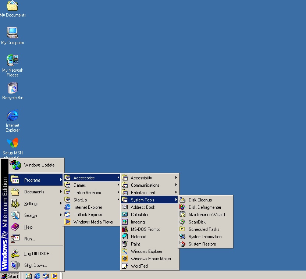Launch Paint from the Accessories menu
Screen dimensions: 306x279
pos(135,244)
